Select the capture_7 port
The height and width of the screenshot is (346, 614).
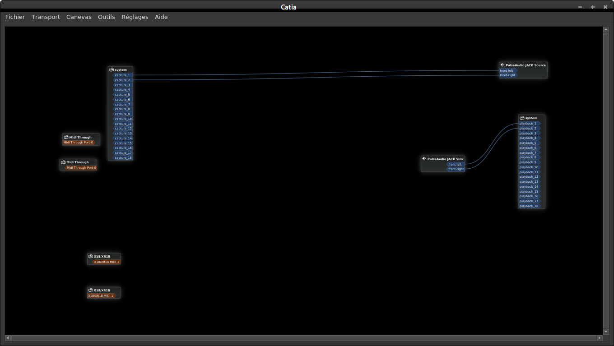(122, 105)
